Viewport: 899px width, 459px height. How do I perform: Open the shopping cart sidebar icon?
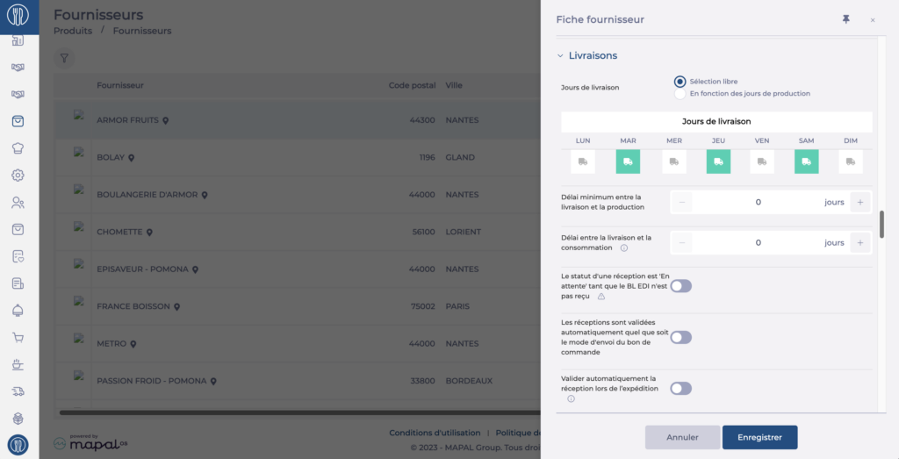click(18, 338)
